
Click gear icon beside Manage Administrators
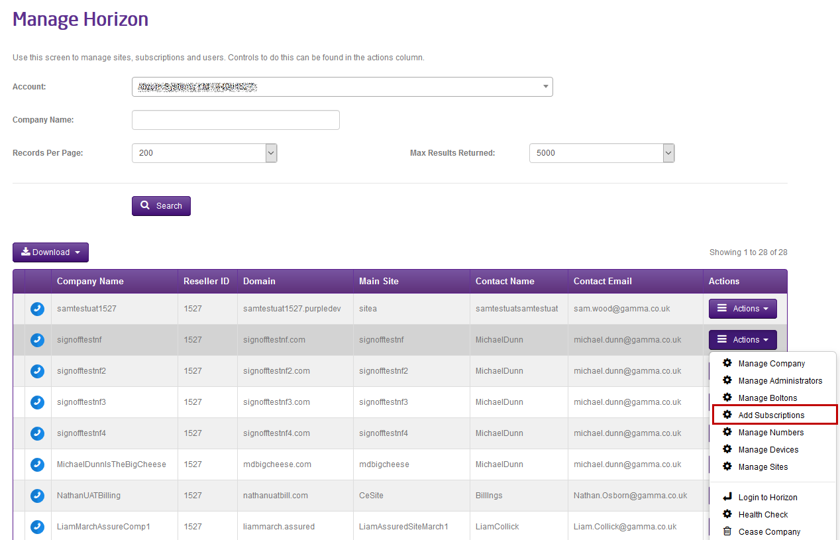tap(727, 380)
